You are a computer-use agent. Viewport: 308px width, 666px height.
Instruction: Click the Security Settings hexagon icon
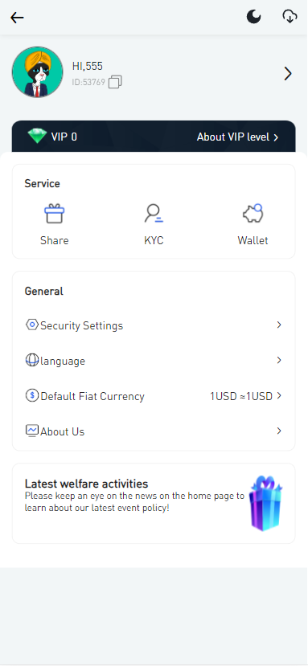coord(32,325)
